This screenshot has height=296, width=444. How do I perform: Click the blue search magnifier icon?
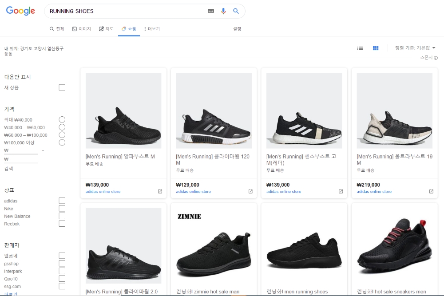coord(236,11)
